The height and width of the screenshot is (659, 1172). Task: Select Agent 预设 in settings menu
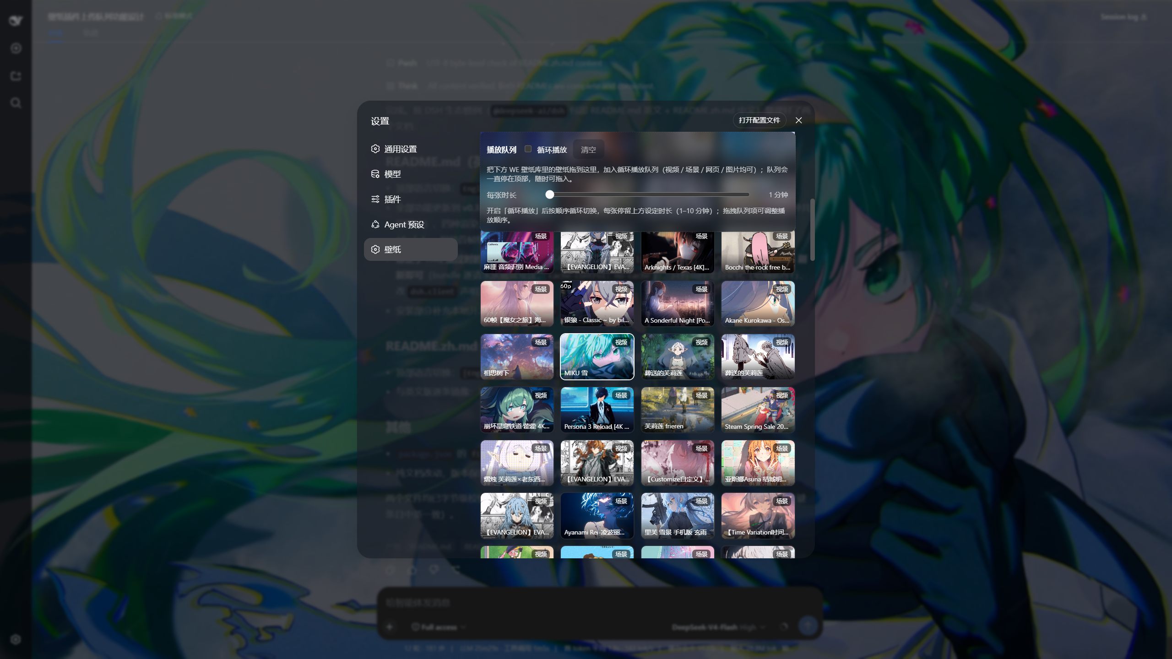point(411,224)
